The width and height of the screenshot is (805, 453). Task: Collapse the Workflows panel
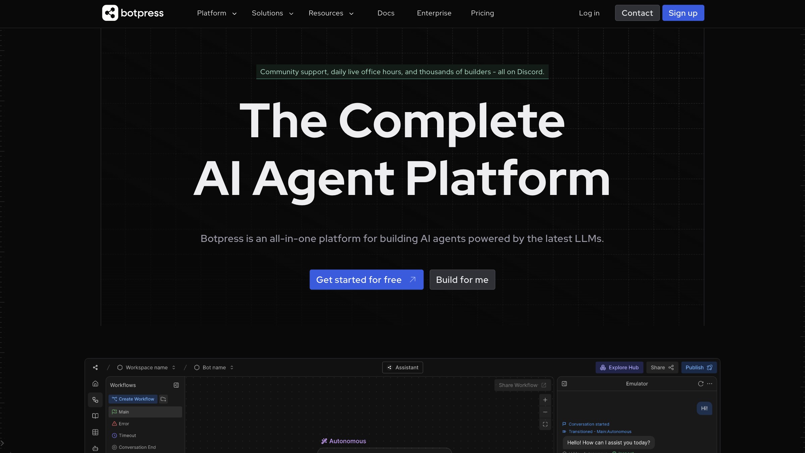pyautogui.click(x=176, y=385)
